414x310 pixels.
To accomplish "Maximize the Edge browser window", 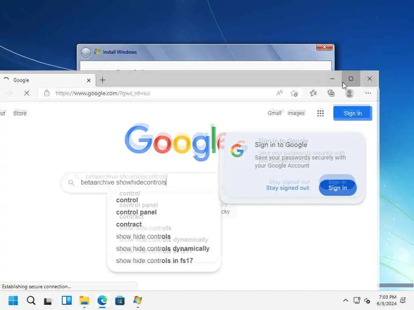I will pos(351,79).
